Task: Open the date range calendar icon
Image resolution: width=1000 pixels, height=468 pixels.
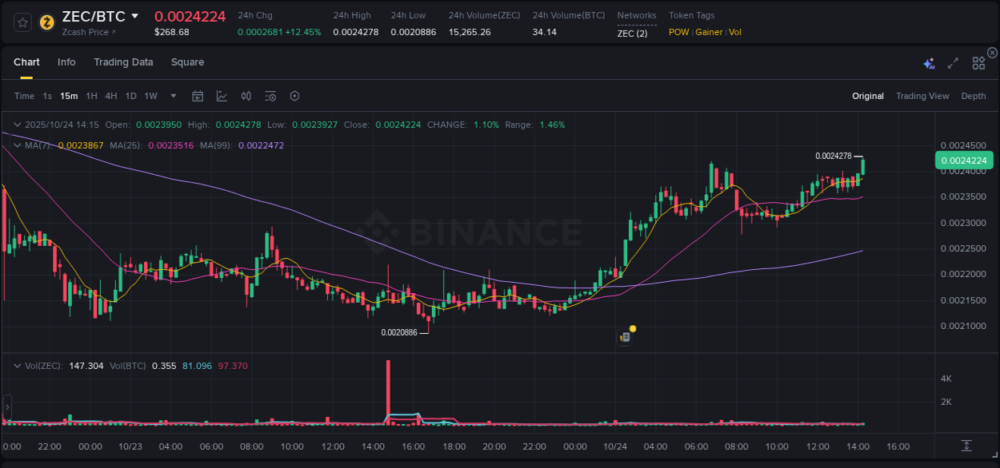Action: [x=198, y=96]
